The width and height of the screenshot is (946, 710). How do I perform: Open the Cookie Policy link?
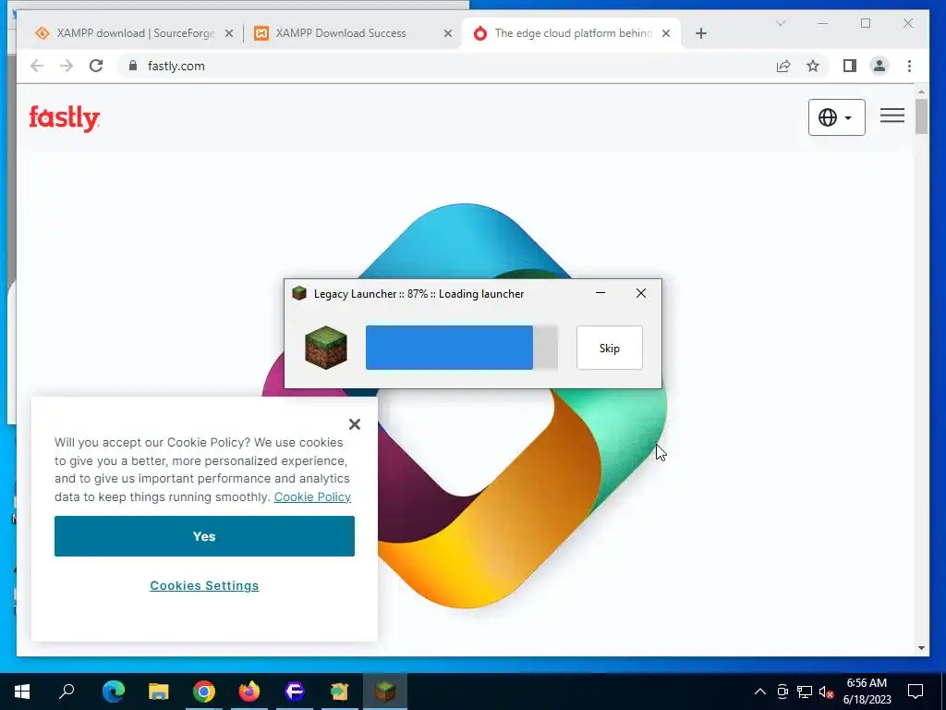(312, 496)
